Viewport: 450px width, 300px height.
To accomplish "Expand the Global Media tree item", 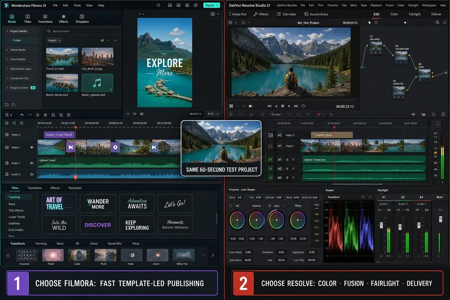I will (x=7, y=50).
